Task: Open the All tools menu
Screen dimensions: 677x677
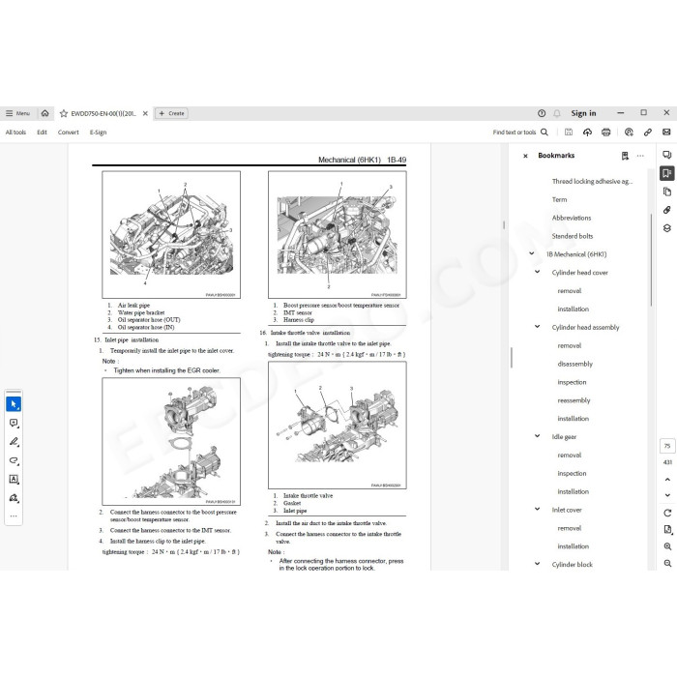Action: pyautogui.click(x=15, y=132)
